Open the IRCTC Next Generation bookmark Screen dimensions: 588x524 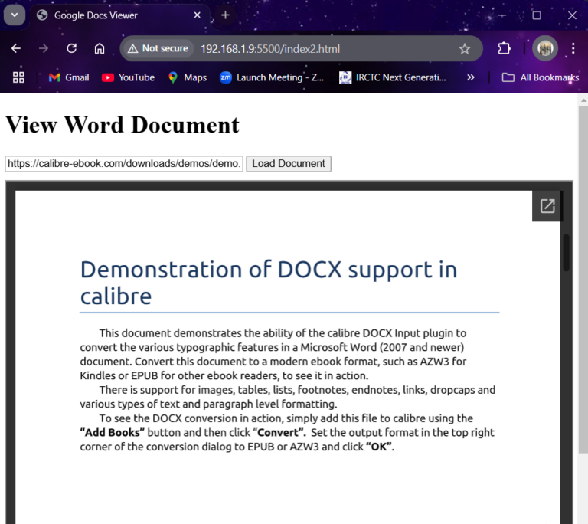[393, 77]
